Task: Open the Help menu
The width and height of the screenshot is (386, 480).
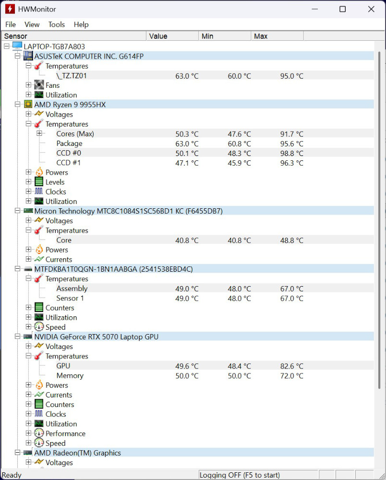Action: pyautogui.click(x=81, y=24)
